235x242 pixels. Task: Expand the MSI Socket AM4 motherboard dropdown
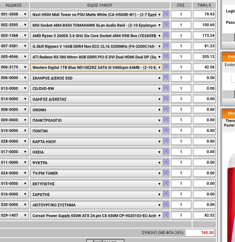point(96,25)
